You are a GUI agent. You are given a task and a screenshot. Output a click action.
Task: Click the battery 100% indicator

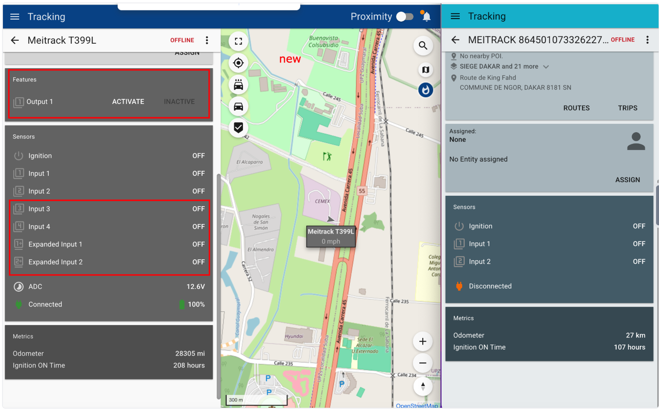click(192, 304)
